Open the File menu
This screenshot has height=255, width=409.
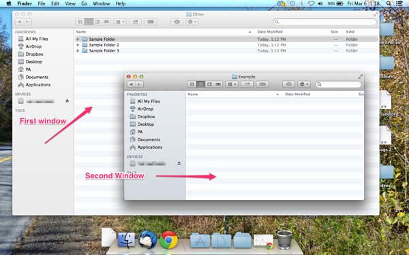[x=42, y=3]
